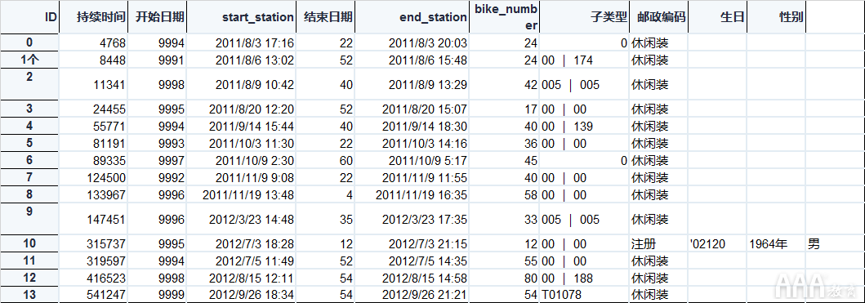Viewport: 865px width, 303px height.
Task: Select the 开始日期 column header
Action: pos(157,17)
